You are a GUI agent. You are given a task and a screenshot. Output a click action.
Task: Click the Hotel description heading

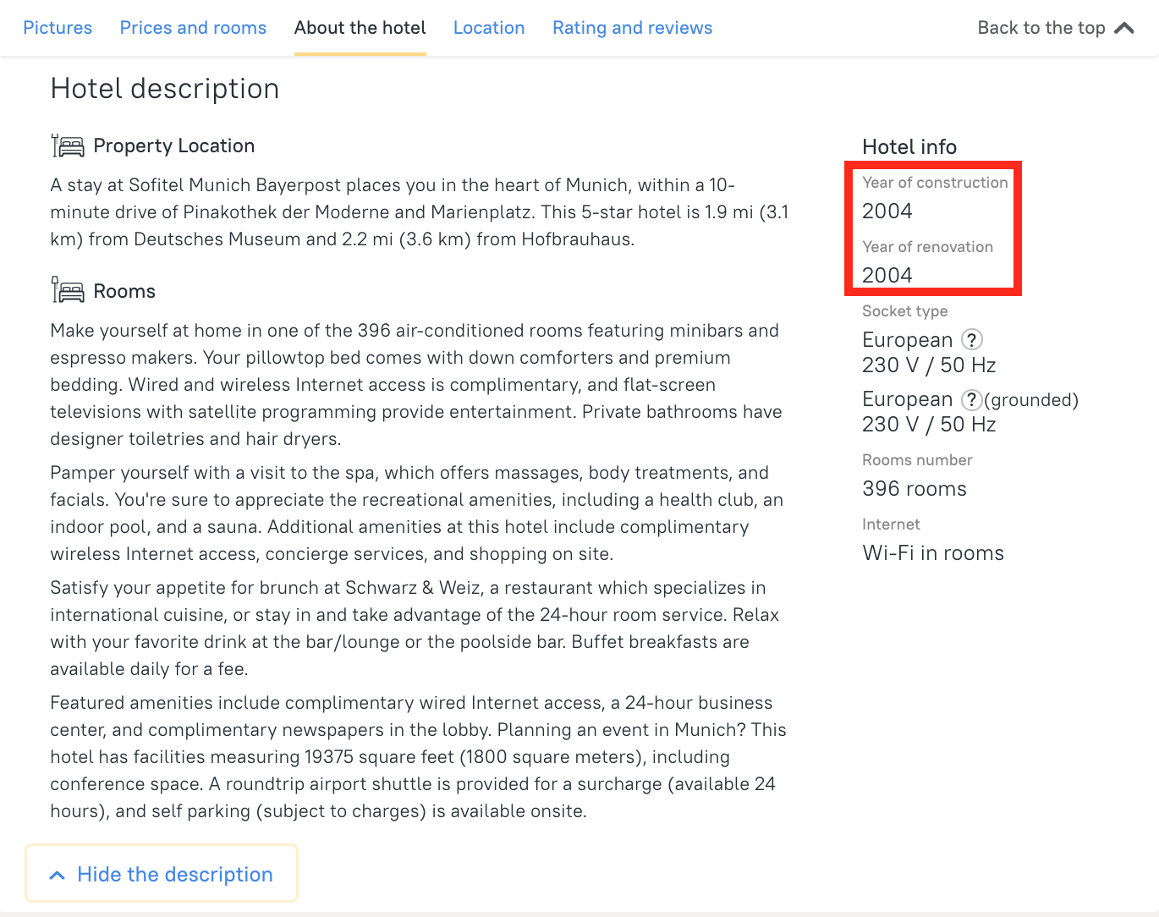click(x=165, y=89)
